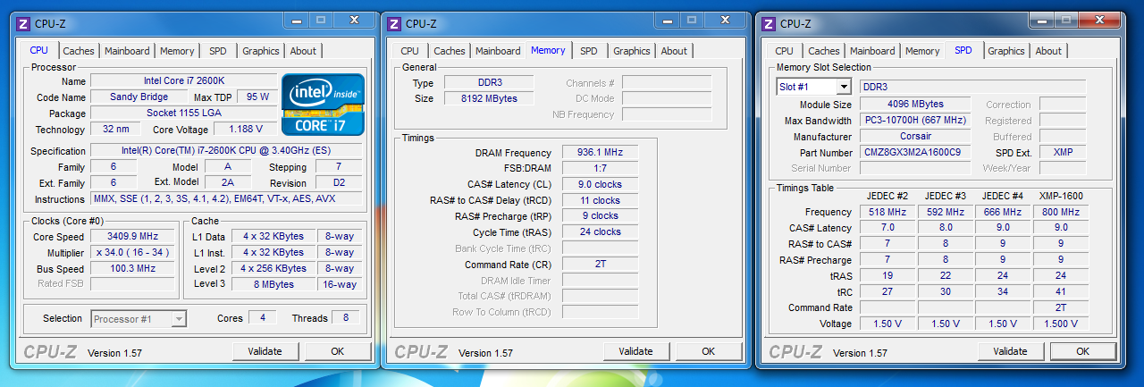This screenshot has height=387, width=1144.
Task: Open About tab in left CPU window
Action: point(303,51)
